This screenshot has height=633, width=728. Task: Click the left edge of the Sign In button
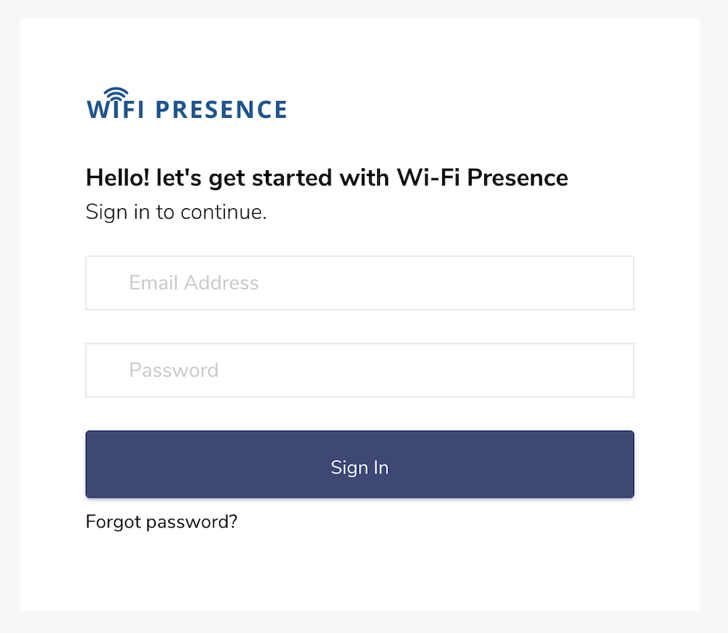pyautogui.click(x=100, y=464)
